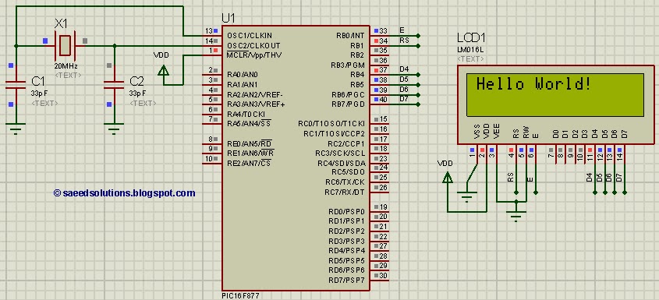This screenshot has height=300, width=659.
Task: Open the saeedsolutions.blogspot.com link text
Action: [x=125, y=193]
